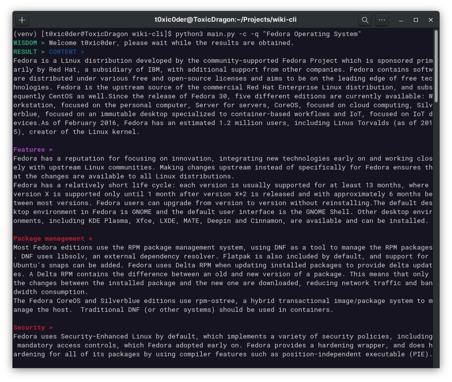452x382 pixels.
Task: Maximize the terminal window
Action: tap(416, 20)
